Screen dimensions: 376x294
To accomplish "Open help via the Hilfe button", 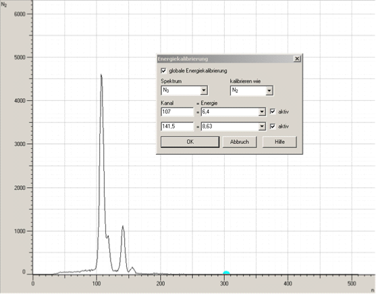I will (x=279, y=142).
